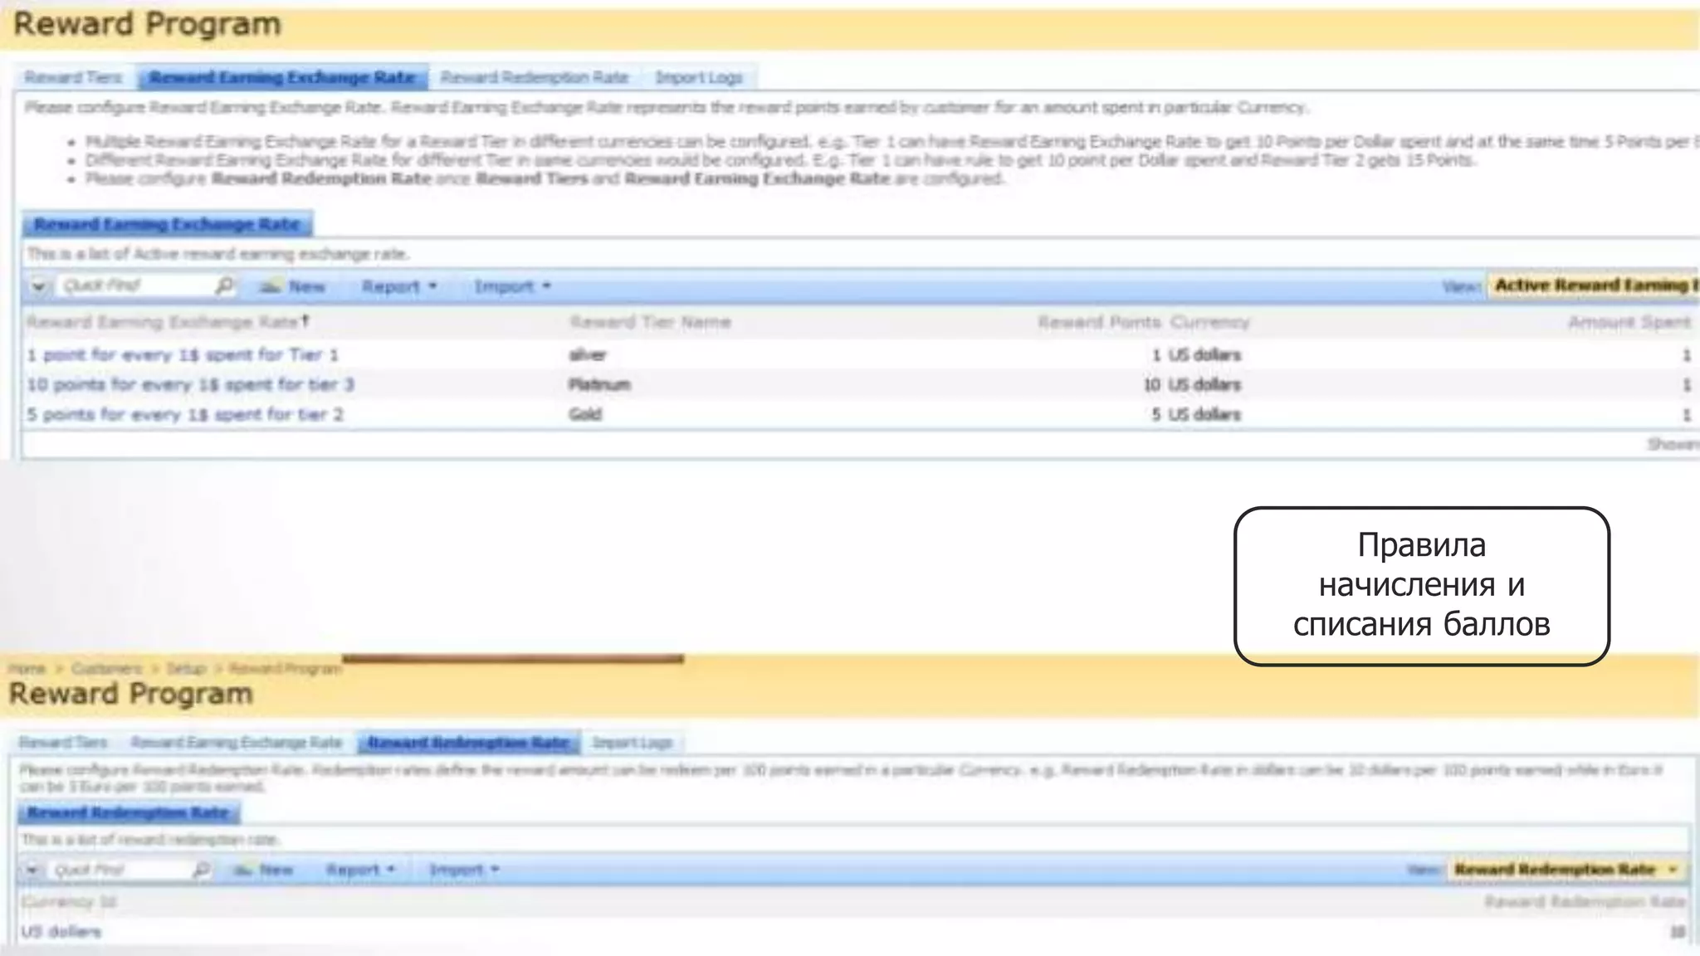Open '10 points for every 1$' tier 3 record
Viewport: 1700px width, 956px height.
click(190, 385)
